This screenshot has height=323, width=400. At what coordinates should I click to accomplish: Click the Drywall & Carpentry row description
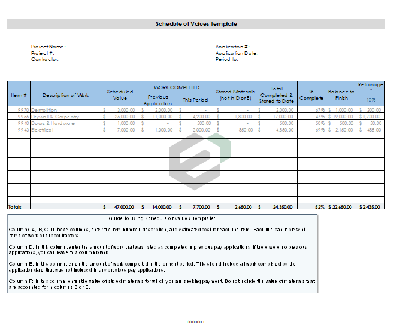tap(54, 117)
